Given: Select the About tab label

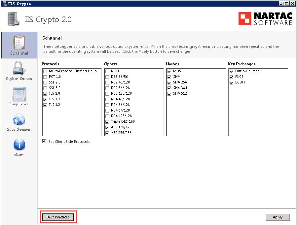Looking at the screenshot, I should tap(19, 155).
